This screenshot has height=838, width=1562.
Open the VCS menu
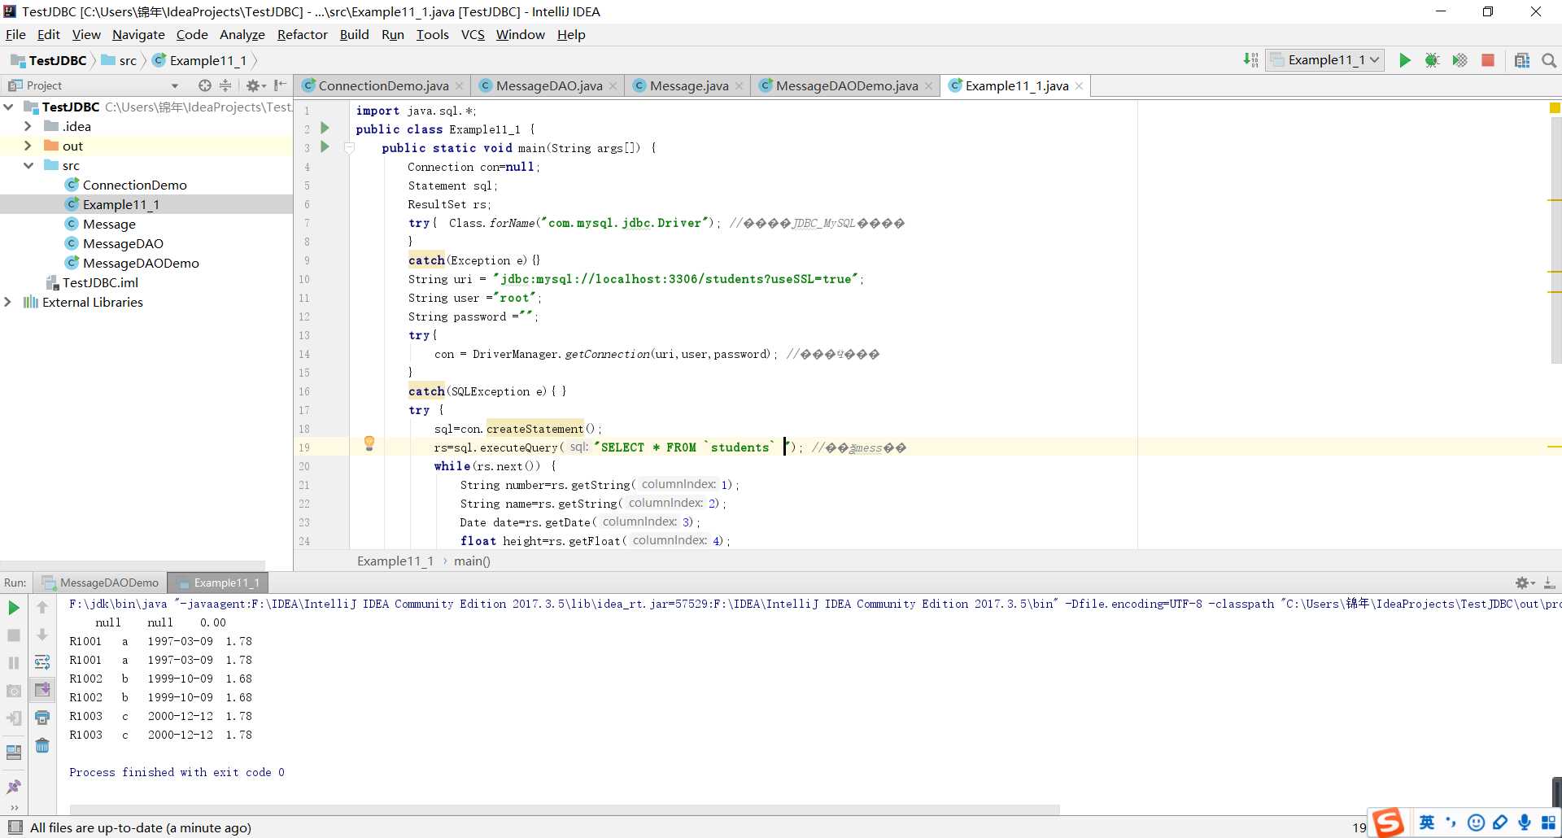coord(473,34)
